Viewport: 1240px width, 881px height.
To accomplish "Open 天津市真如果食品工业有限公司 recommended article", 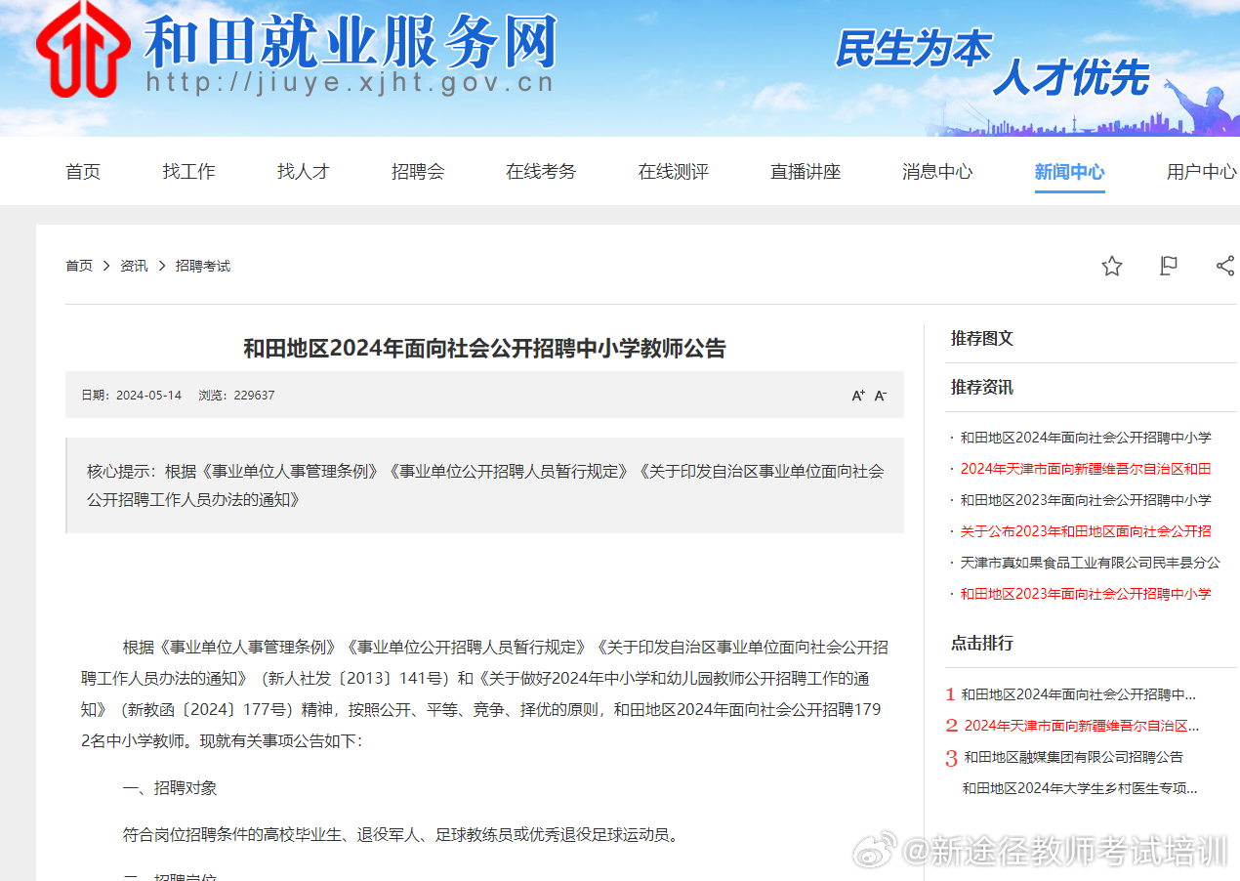I will pos(1090,563).
